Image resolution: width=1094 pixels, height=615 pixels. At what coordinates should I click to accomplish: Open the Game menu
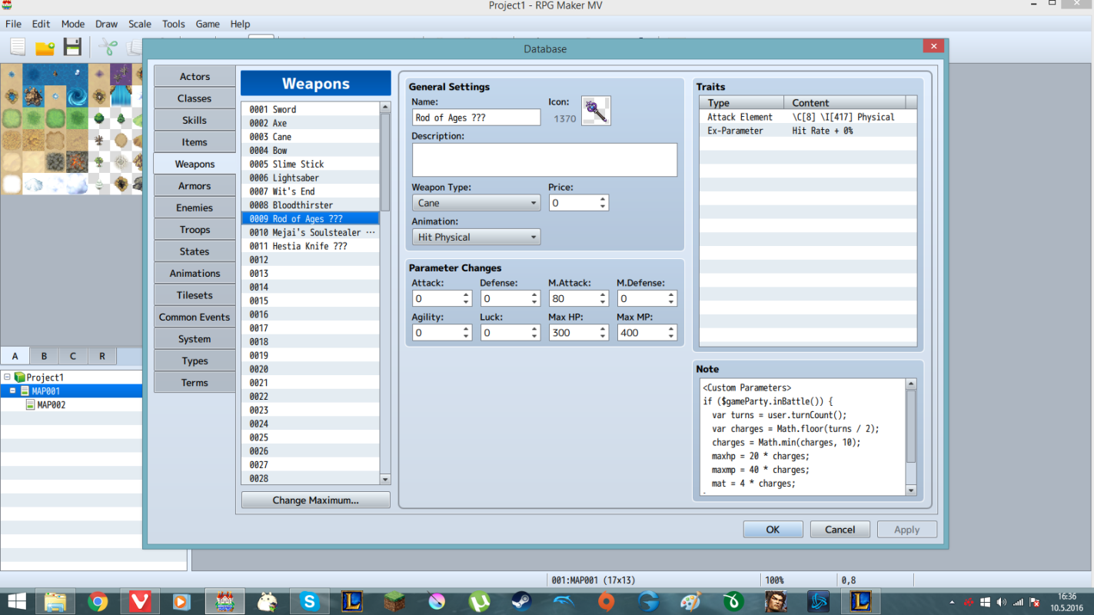pos(208,24)
